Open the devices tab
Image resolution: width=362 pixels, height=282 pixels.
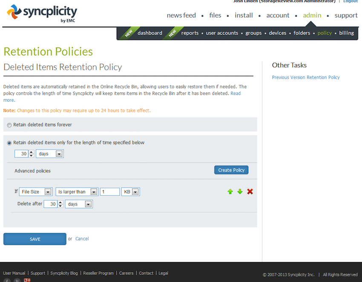(x=278, y=33)
